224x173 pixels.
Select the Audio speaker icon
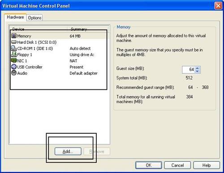[x=14, y=73]
